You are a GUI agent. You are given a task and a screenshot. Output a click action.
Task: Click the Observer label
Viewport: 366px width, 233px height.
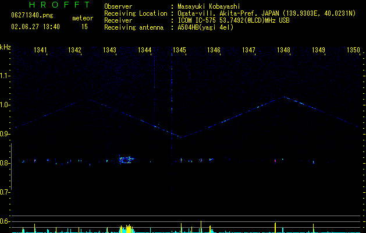pos(118,6)
